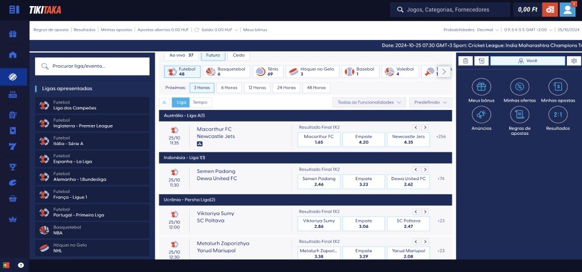Select the Basquetebol sport tab

tap(226, 72)
